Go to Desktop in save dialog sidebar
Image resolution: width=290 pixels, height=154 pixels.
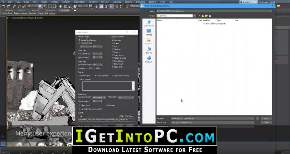tap(149, 32)
